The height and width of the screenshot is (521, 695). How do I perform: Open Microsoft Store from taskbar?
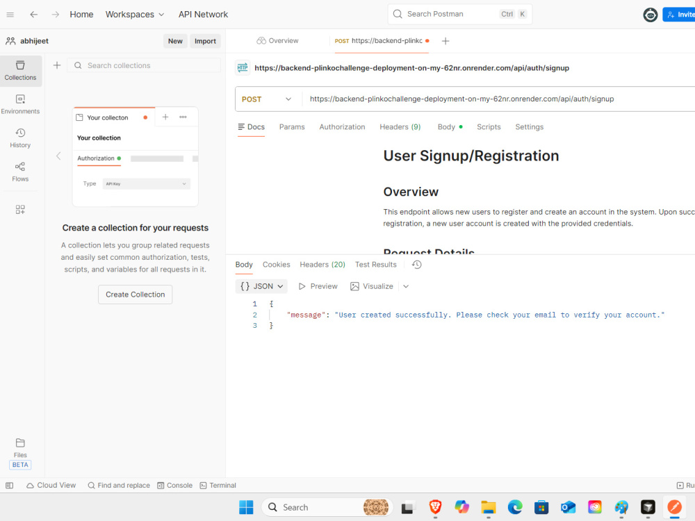coord(541,507)
